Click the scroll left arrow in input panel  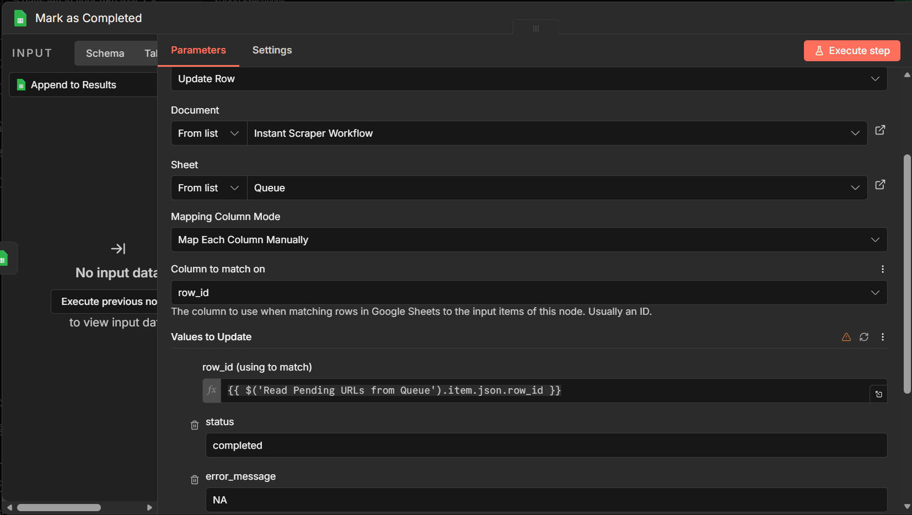(9, 507)
